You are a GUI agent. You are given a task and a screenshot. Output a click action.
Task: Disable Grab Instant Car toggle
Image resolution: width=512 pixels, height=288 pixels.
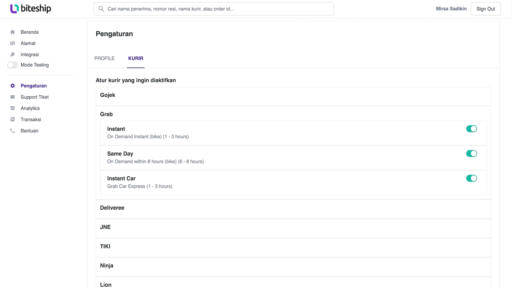pyautogui.click(x=471, y=178)
